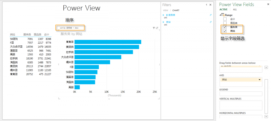Expand the 网站 filter entry
Image resolution: width=271 pixels, height=121 pixels.
pos(164,22)
